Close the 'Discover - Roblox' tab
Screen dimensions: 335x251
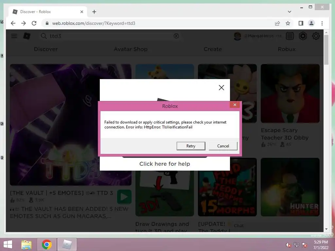81,12
